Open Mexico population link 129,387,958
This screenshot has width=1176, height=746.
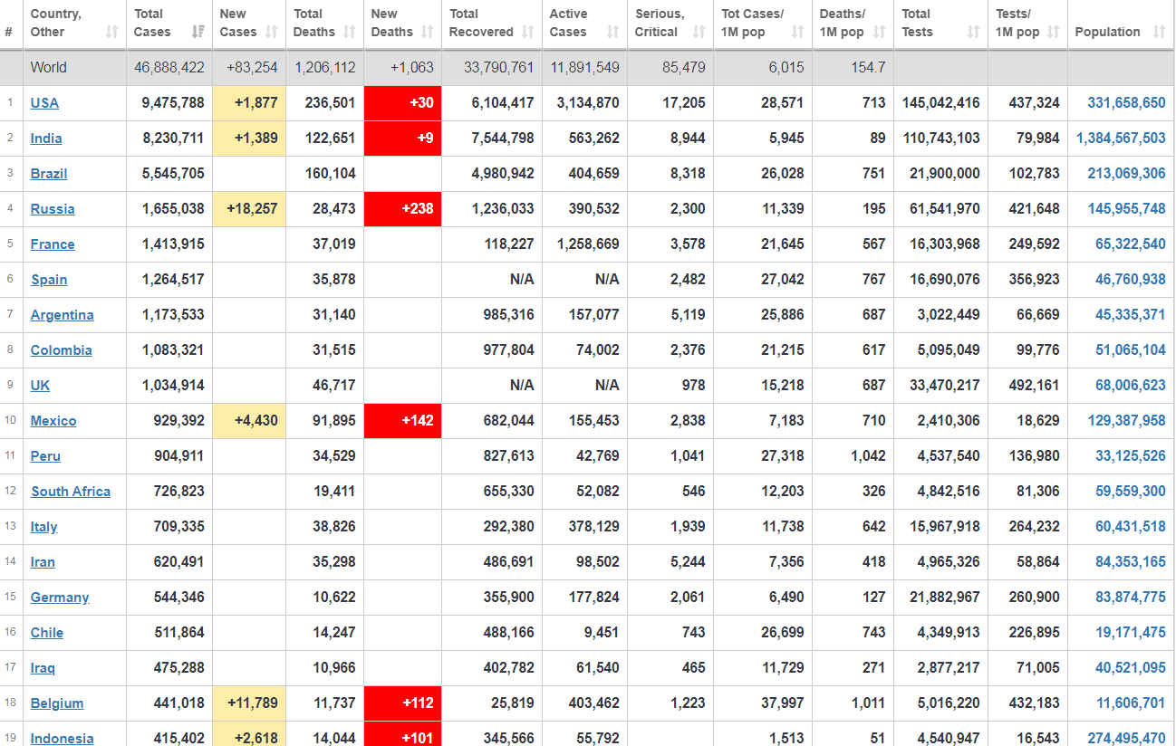click(x=1126, y=421)
